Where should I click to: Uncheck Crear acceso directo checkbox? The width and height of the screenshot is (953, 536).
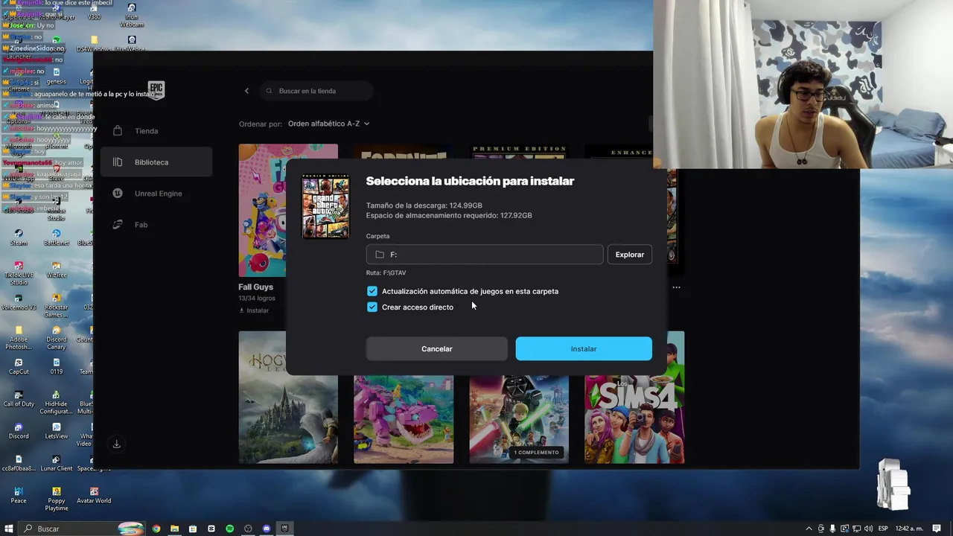tap(372, 307)
